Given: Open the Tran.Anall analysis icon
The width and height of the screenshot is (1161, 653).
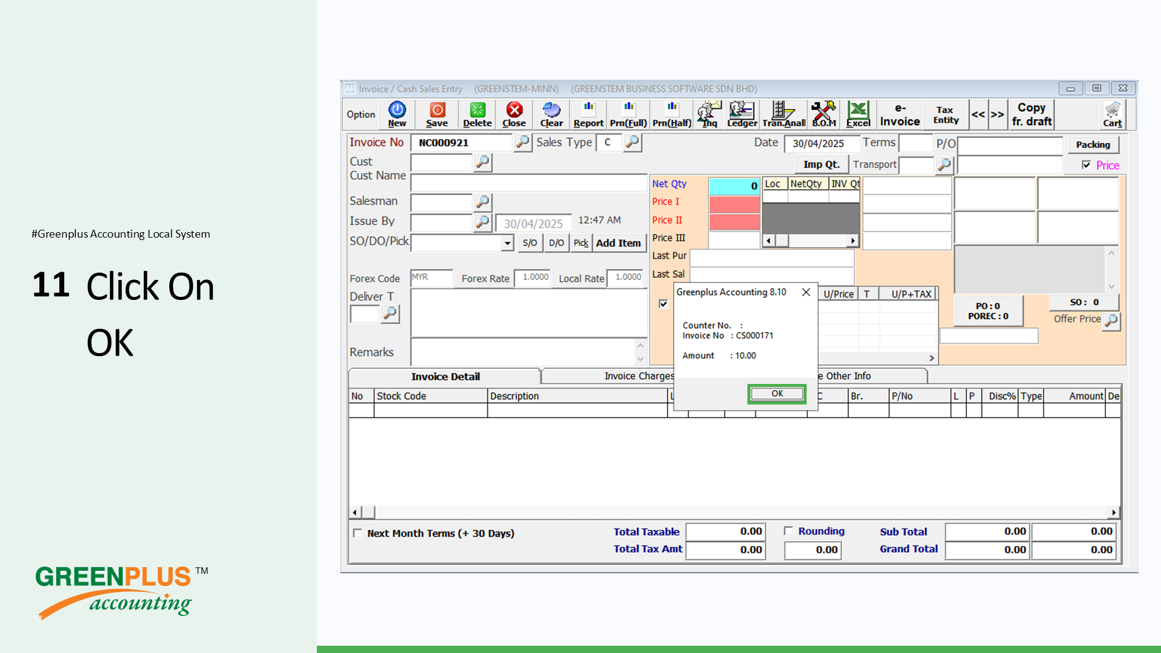Looking at the screenshot, I should point(784,114).
